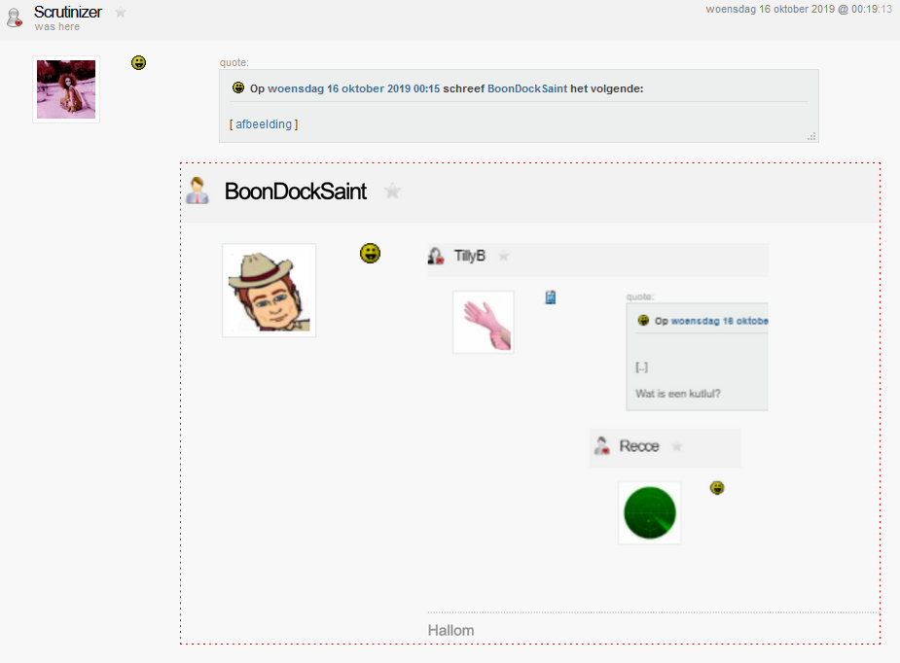Click the blue mobile phone icon
This screenshot has height=663, width=900.
[551, 297]
